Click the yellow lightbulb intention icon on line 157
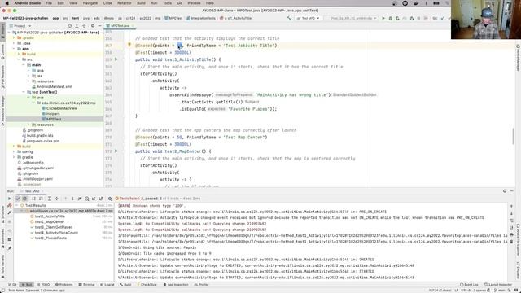The height and width of the screenshot is (293, 521). [129, 45]
